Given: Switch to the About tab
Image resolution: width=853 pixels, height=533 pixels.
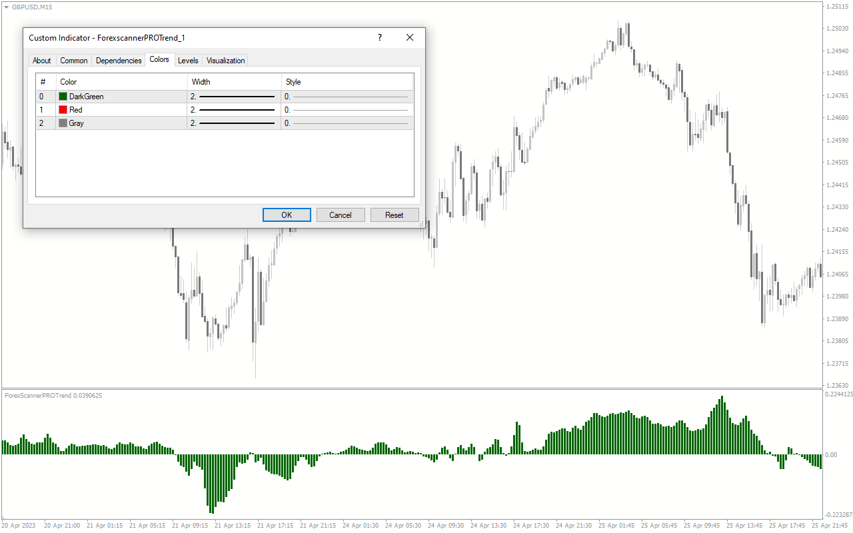Looking at the screenshot, I should tap(42, 61).
